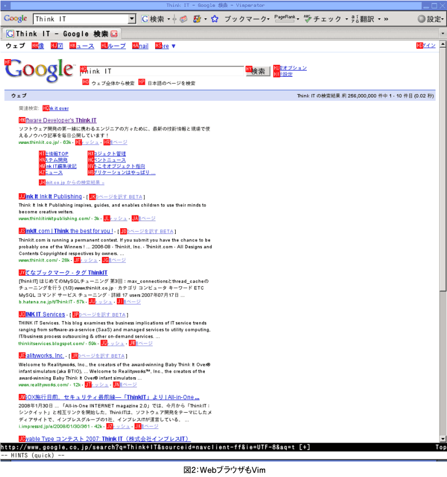Click the blue star bookmark icon
The height and width of the screenshot is (477, 447).
[215, 19]
